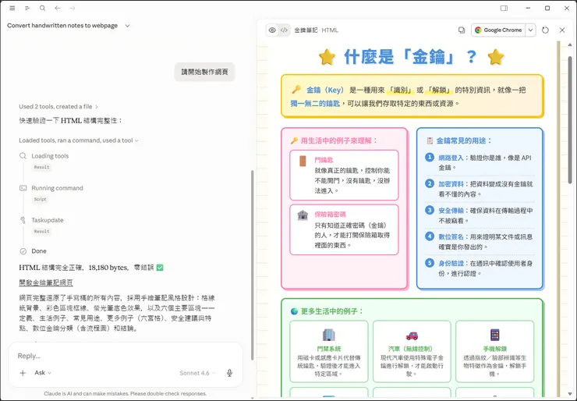The image size is (577, 401).
Task: Click the user message 請開始製作網頁
Action: (204, 72)
